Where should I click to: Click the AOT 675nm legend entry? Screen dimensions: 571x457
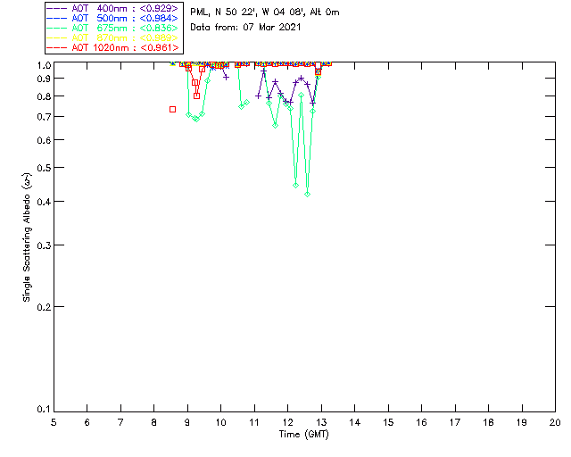[112, 28]
